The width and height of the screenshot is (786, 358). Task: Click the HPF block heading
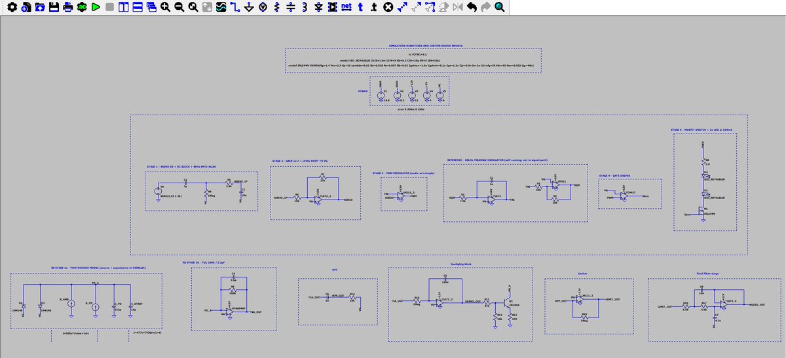coord(335,270)
